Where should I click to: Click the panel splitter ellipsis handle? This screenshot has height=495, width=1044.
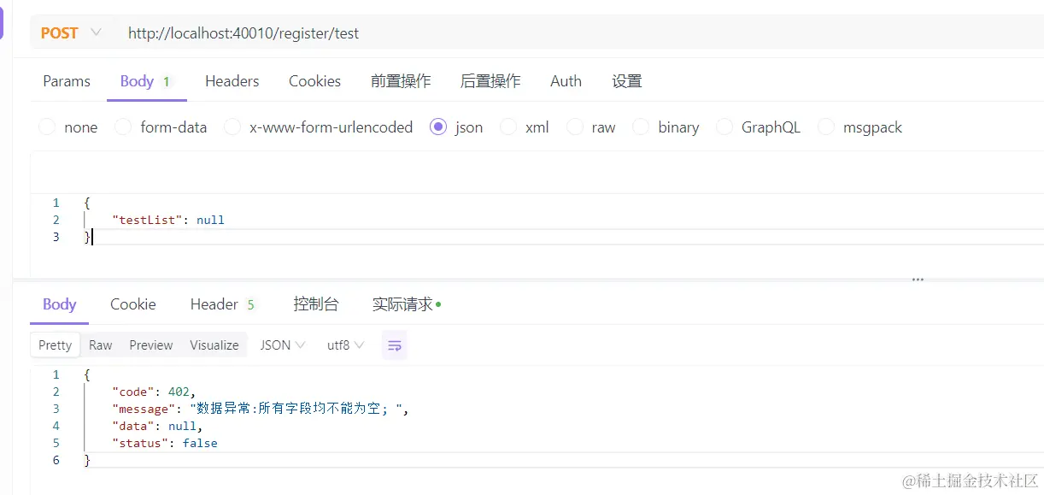pos(918,280)
